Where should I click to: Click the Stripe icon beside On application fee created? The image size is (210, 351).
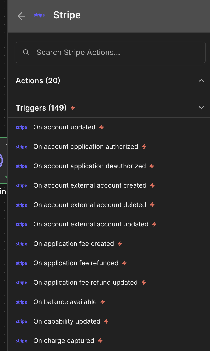point(22,244)
